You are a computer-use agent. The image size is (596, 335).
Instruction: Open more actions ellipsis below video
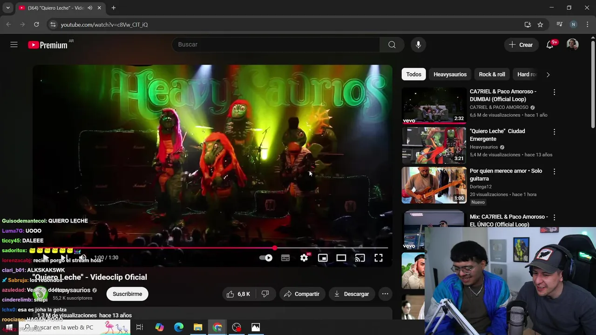click(385, 294)
